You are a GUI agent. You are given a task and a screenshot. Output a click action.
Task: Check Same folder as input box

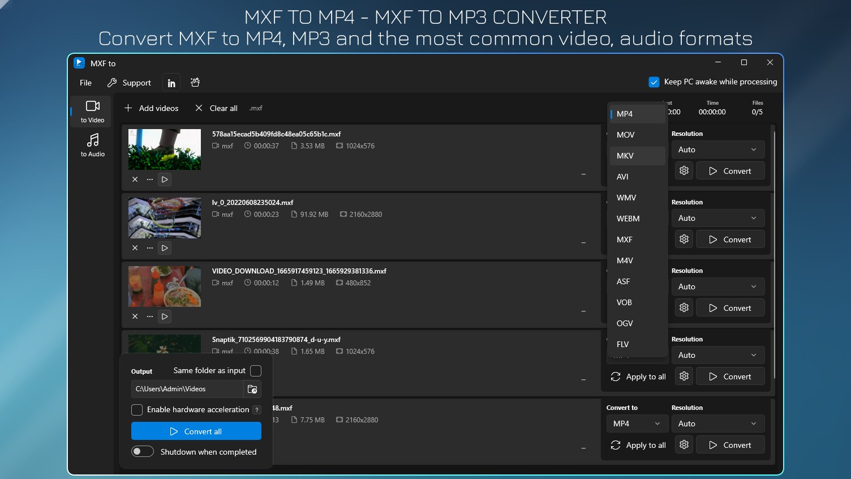(x=256, y=371)
